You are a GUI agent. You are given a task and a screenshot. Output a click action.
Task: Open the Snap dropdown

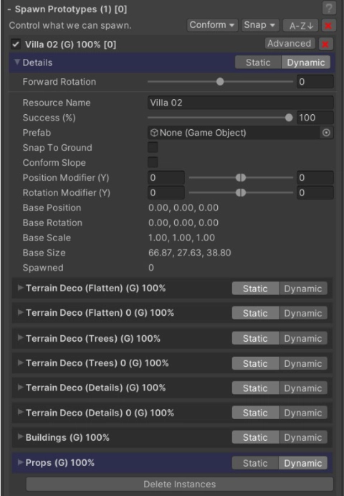pyautogui.click(x=260, y=25)
